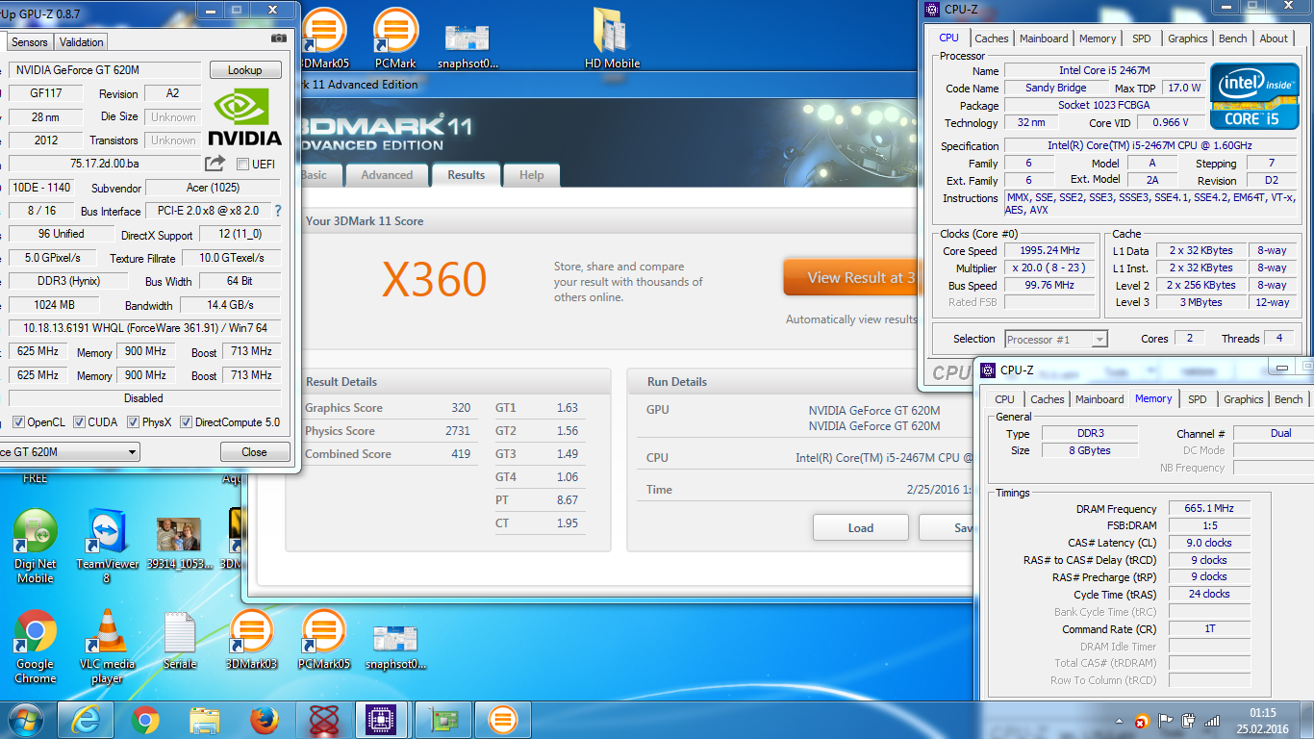The height and width of the screenshot is (739, 1314).
Task: Toggle the CUDA checkbox
Action: click(78, 422)
